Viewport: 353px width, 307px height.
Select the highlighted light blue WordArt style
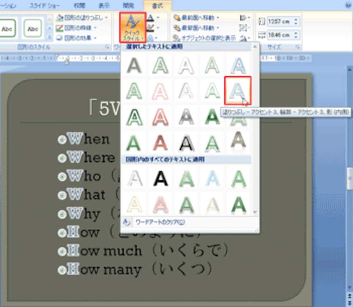click(x=238, y=91)
